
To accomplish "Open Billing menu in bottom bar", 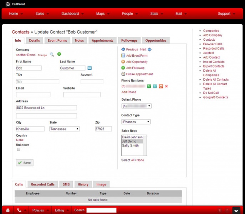I will click(62, 210).
